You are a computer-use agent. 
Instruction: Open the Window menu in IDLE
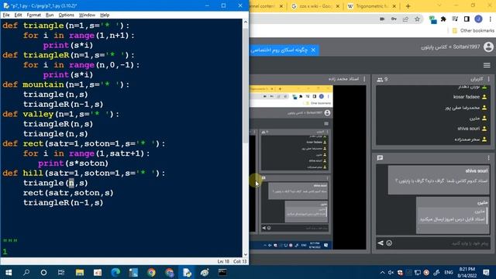coord(87,15)
